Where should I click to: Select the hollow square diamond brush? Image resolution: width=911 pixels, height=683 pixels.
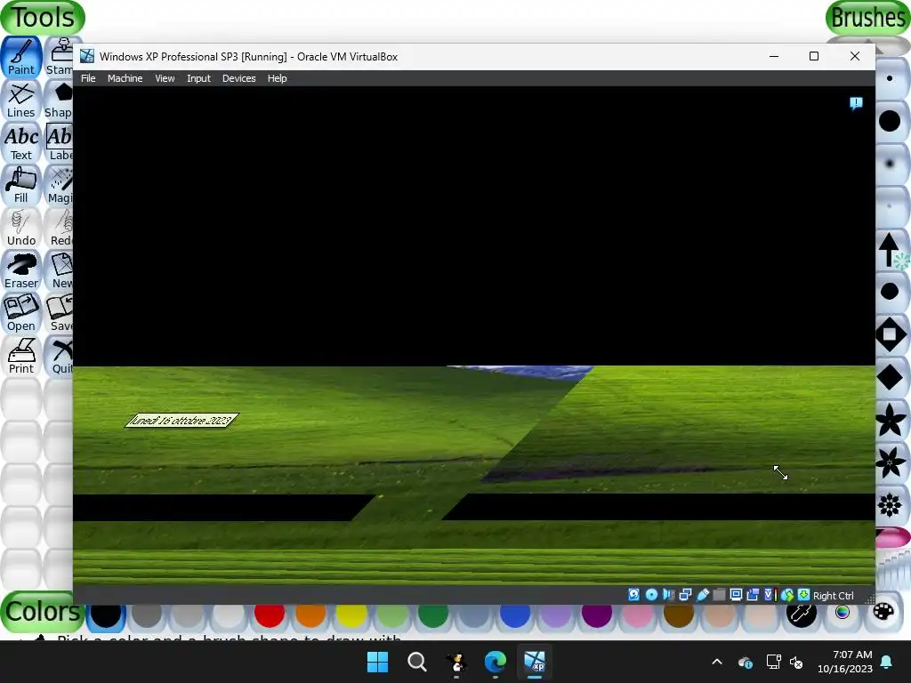tap(890, 334)
